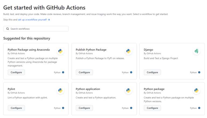Select the Publish Python Package title
Image resolution: width=207 pixels, height=118 pixels.
91,50
